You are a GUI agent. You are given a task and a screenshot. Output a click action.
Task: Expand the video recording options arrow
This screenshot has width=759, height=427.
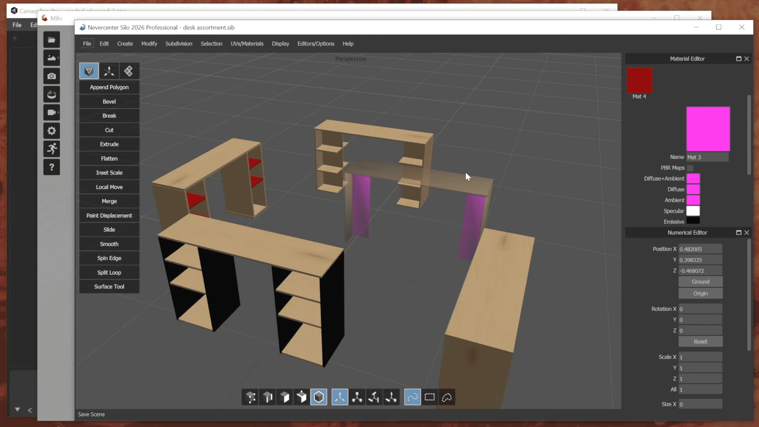point(58,112)
